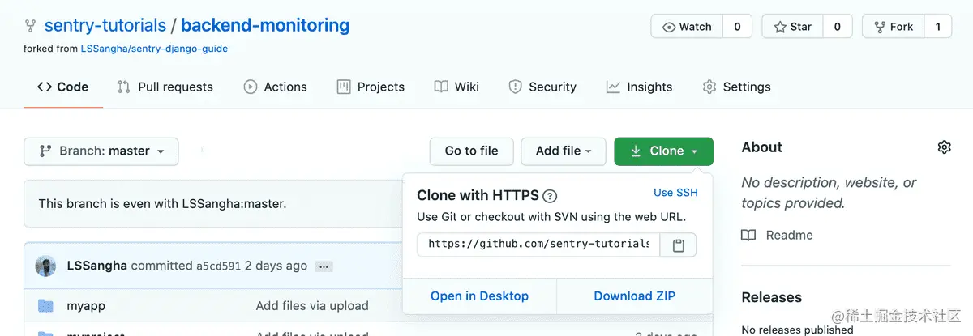
Task: Click Open in Desktop
Action: [479, 296]
